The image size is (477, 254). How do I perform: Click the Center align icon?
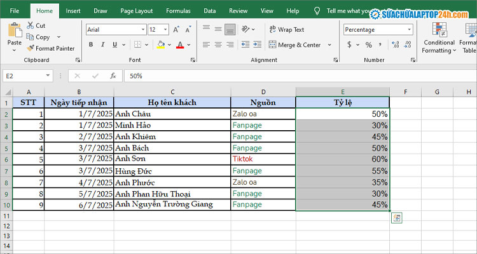point(218,45)
